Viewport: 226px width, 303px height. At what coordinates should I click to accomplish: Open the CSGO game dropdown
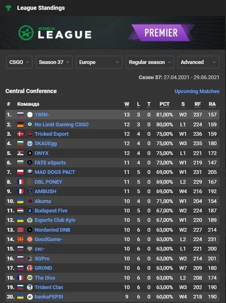pos(19,62)
